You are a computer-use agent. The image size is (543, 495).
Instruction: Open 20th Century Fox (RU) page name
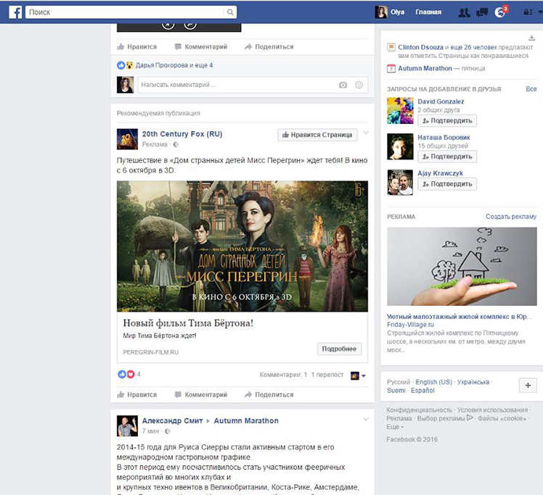pos(182,134)
